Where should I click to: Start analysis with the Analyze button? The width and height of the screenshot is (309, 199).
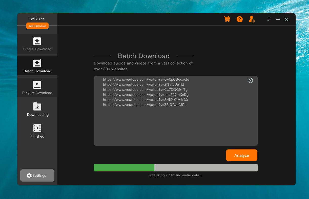[241, 155]
